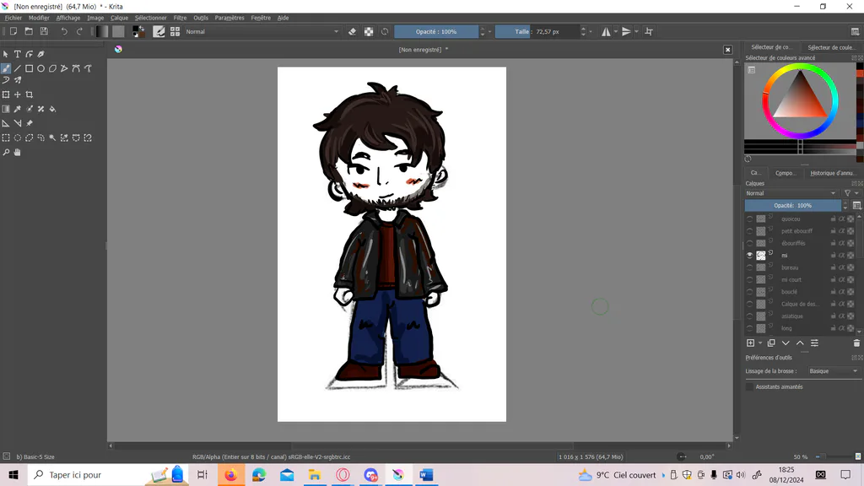This screenshot has width=864, height=486.
Task: Open Word from the Windows taskbar
Action: [425, 474]
